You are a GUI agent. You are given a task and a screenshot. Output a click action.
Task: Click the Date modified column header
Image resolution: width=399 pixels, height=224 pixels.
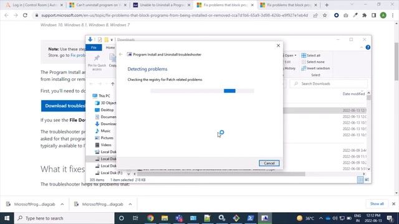[x=353, y=94]
